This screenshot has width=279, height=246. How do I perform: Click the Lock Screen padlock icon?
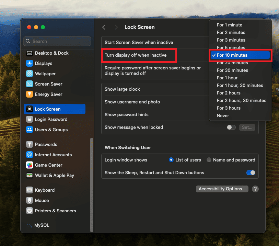click(30, 109)
